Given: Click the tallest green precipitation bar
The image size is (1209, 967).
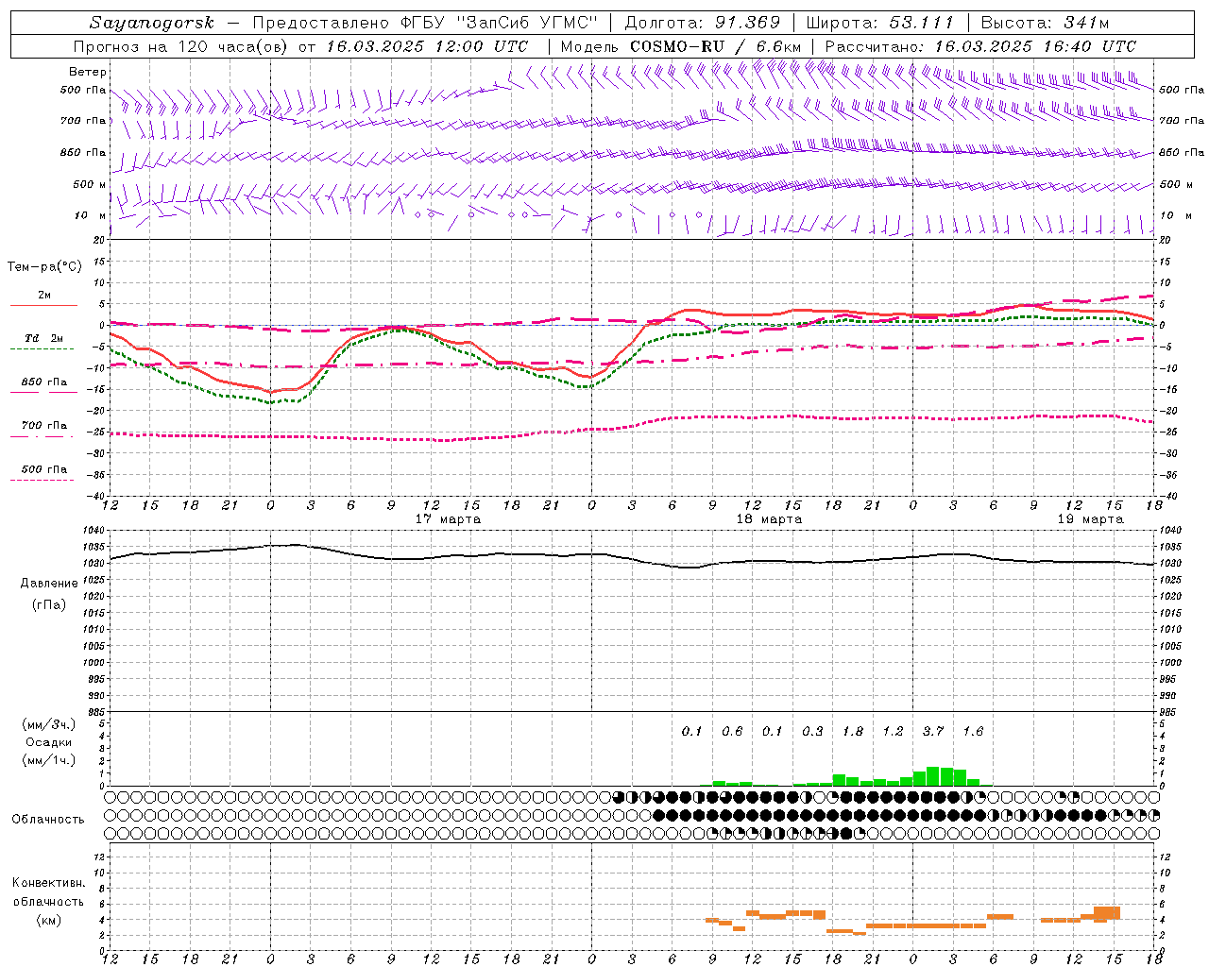Looking at the screenshot, I should (x=932, y=775).
